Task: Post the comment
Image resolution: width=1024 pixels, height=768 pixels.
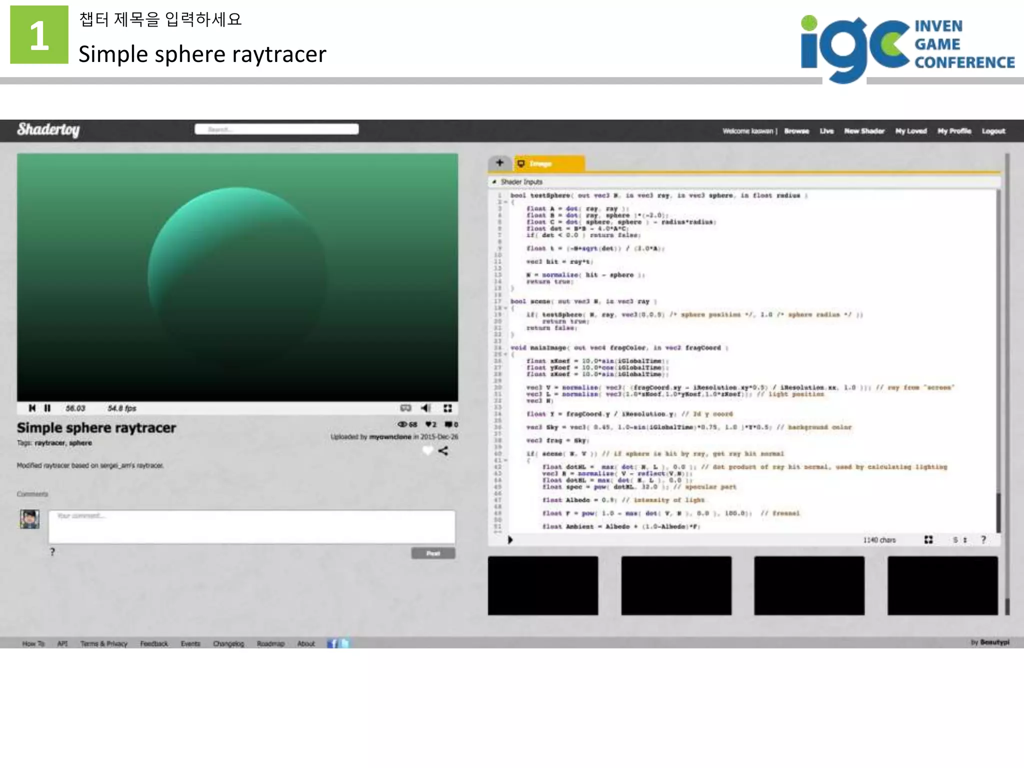Action: click(x=433, y=553)
